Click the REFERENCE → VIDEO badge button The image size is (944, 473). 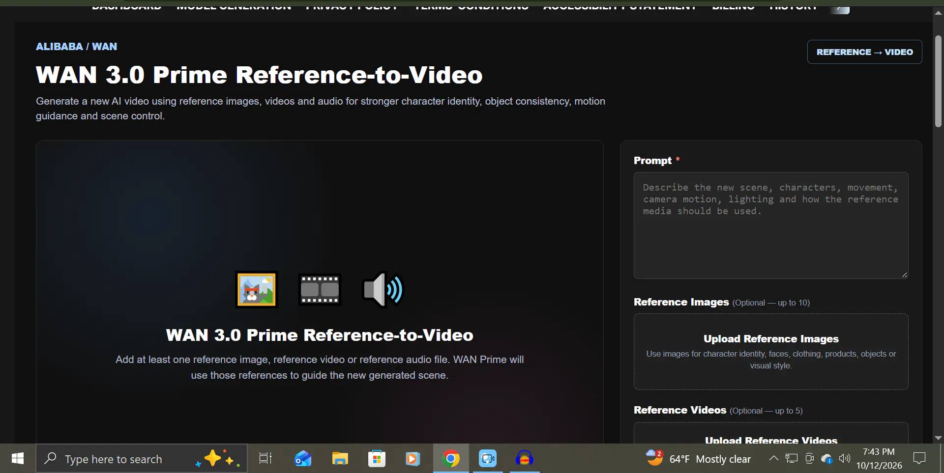tap(864, 52)
